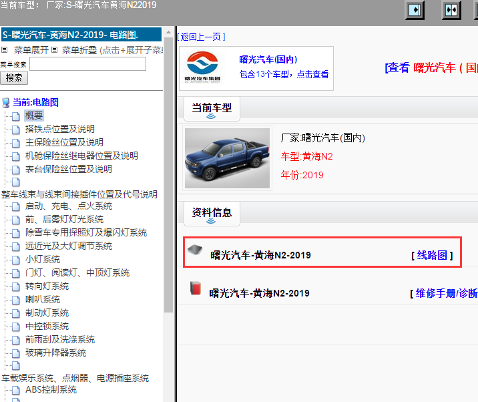Click the computer icon beside 当前:电路图
Screen dimensions: 478x402
pos(6,102)
